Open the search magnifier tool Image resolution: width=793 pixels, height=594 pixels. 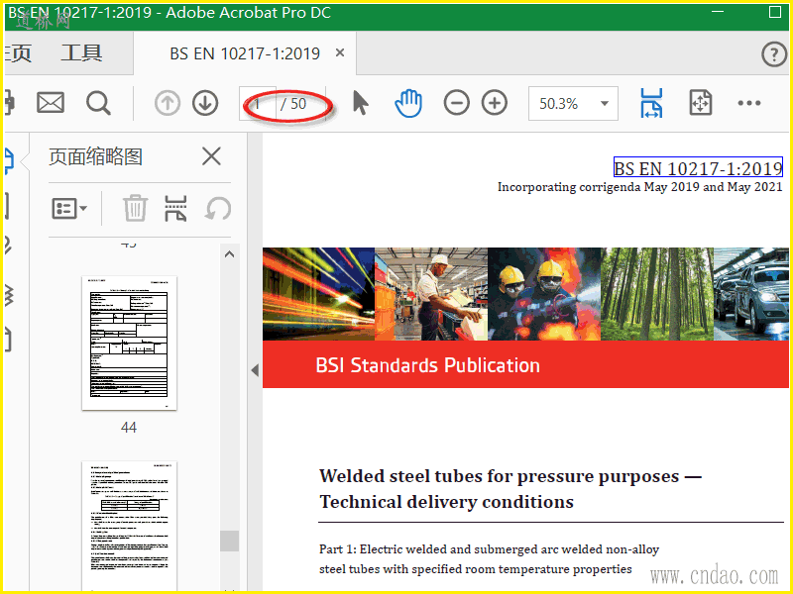point(98,103)
